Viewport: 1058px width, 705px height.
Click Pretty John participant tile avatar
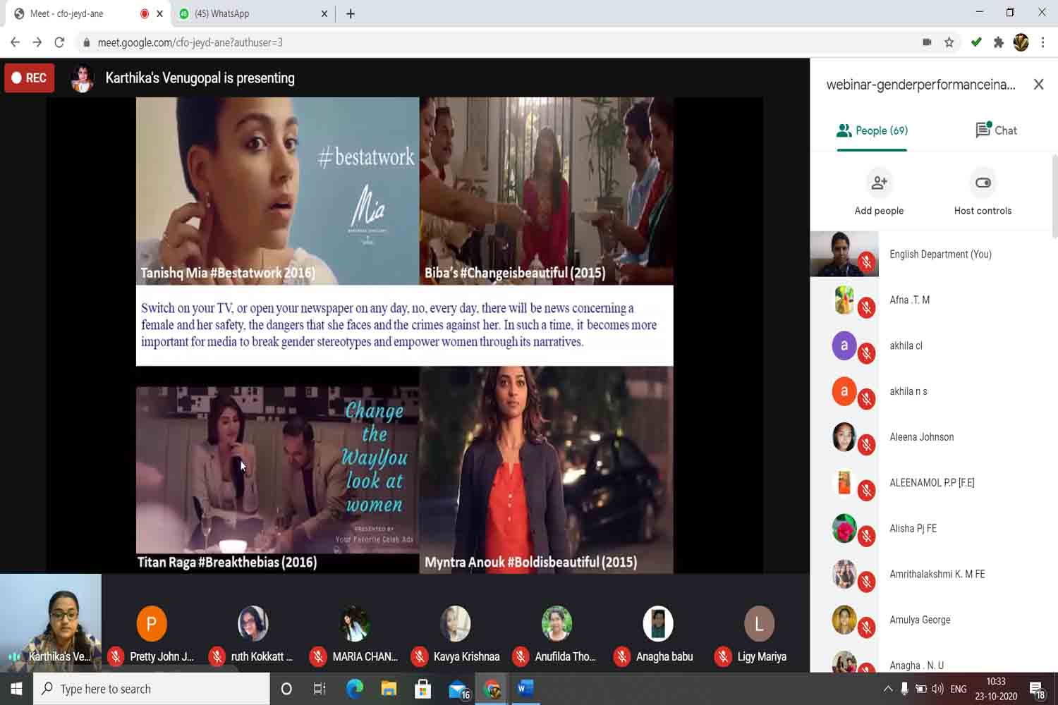(152, 623)
